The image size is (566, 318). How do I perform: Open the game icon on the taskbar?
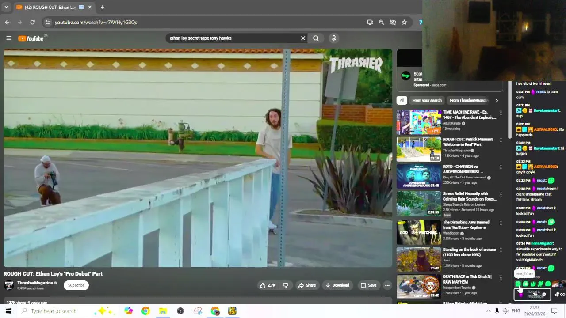tap(232, 311)
